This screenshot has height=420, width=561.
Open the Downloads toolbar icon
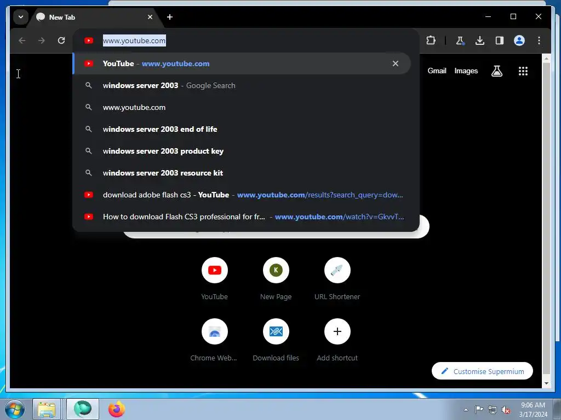click(x=480, y=40)
